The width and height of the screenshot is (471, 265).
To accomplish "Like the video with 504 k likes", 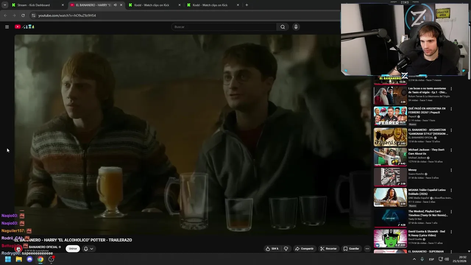I will coord(272,249).
